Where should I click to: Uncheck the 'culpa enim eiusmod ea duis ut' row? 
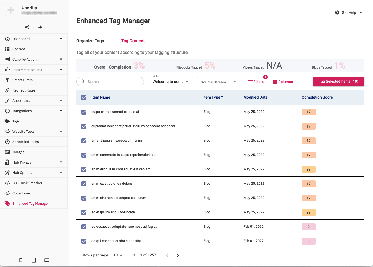point(84,112)
